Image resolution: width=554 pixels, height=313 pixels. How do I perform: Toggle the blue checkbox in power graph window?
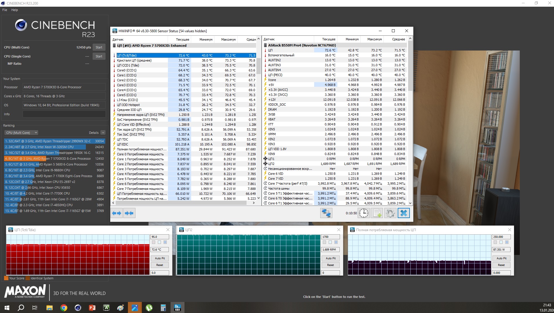click(507, 242)
